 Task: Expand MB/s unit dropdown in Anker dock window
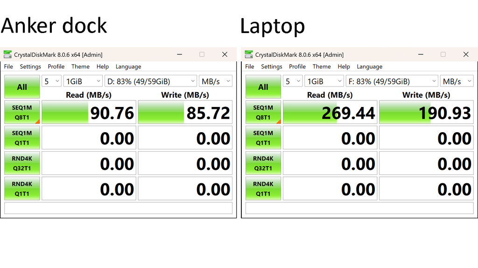216,81
